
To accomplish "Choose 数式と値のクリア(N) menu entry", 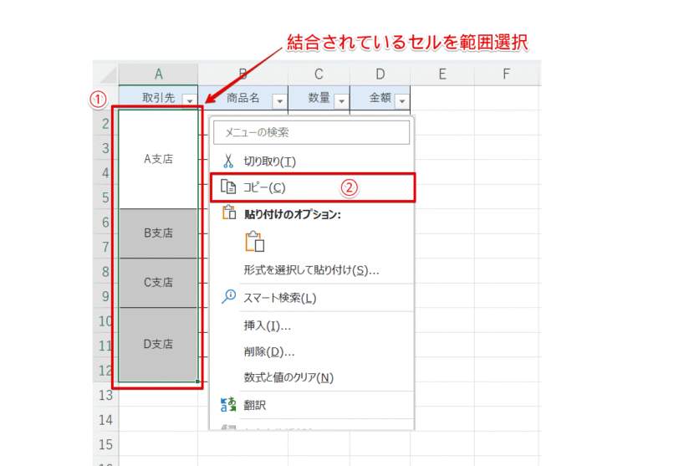I will click(x=312, y=377).
